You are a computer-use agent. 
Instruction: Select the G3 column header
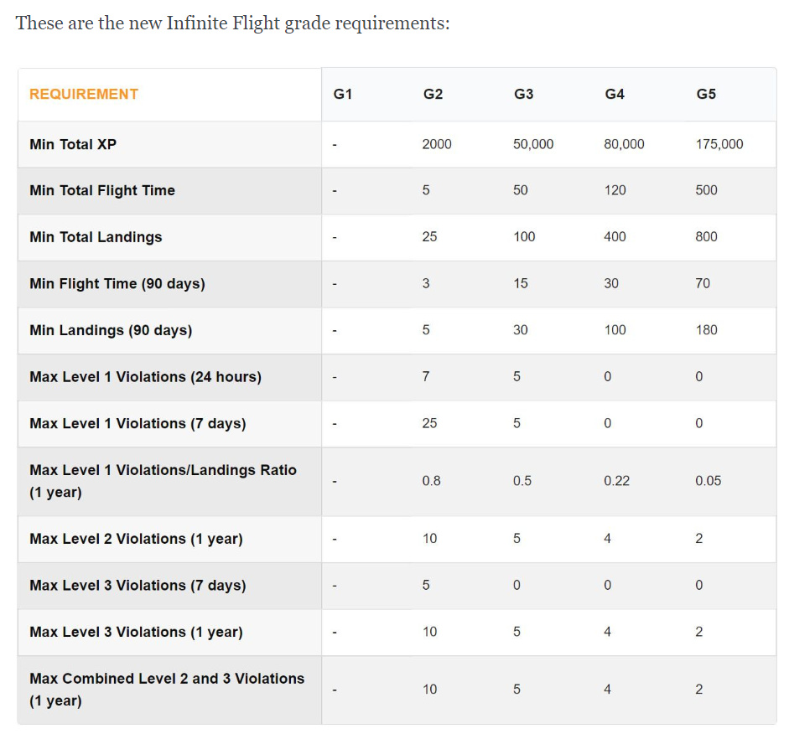(523, 94)
